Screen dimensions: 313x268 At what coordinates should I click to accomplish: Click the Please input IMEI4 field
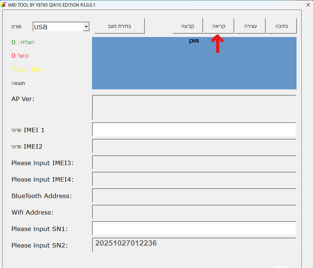[x=194, y=179]
